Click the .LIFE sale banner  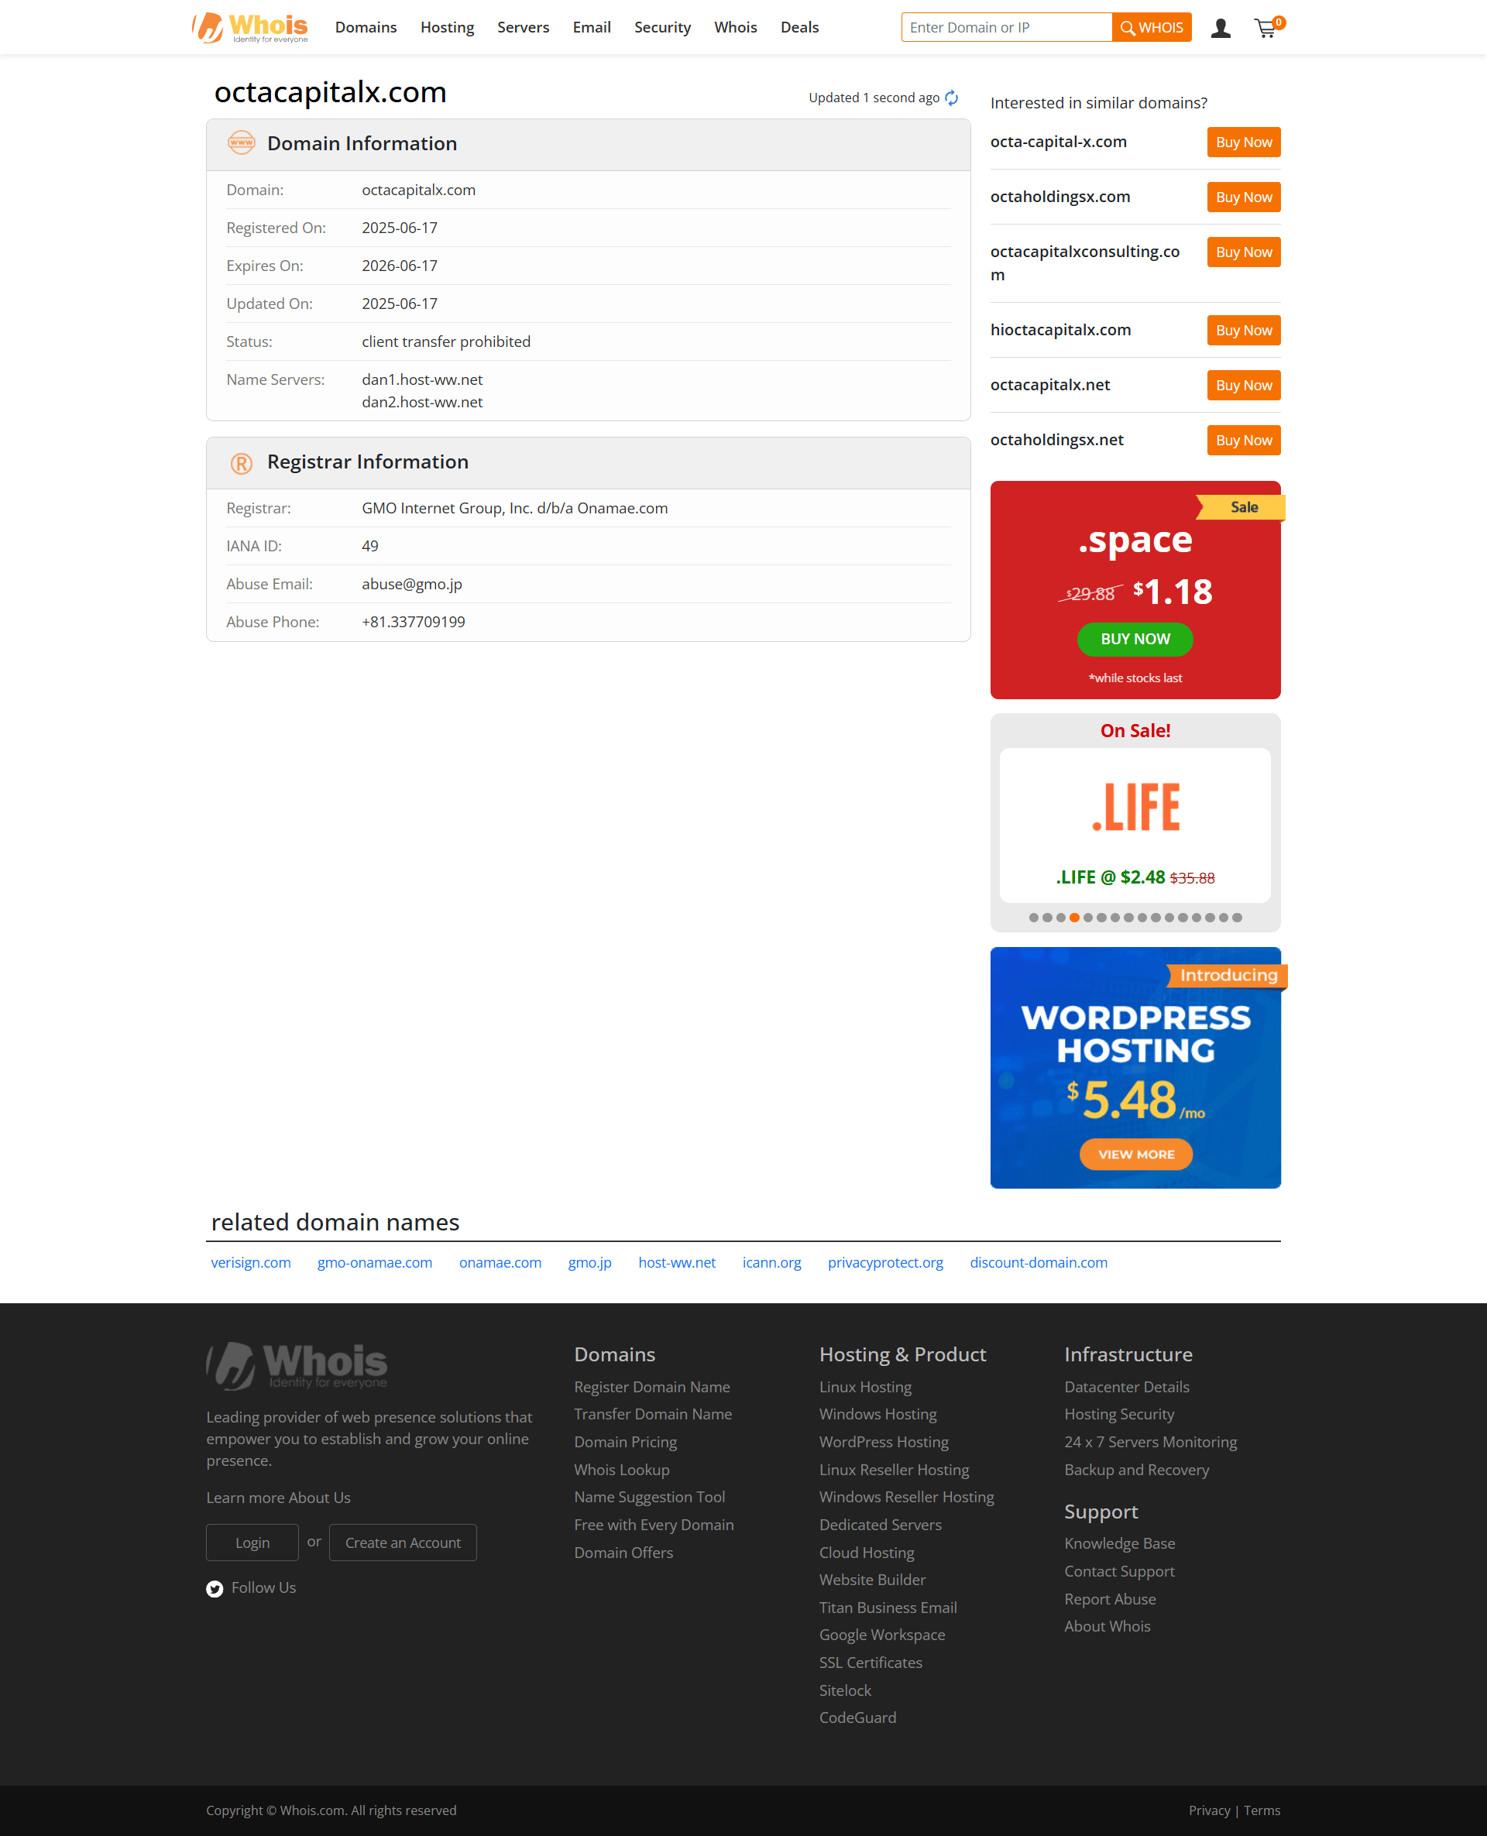tap(1135, 825)
